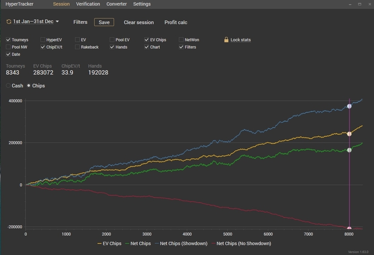Enable the HyperEV checkbox
Image resolution: width=374 pixels, height=255 pixels.
tap(43, 40)
